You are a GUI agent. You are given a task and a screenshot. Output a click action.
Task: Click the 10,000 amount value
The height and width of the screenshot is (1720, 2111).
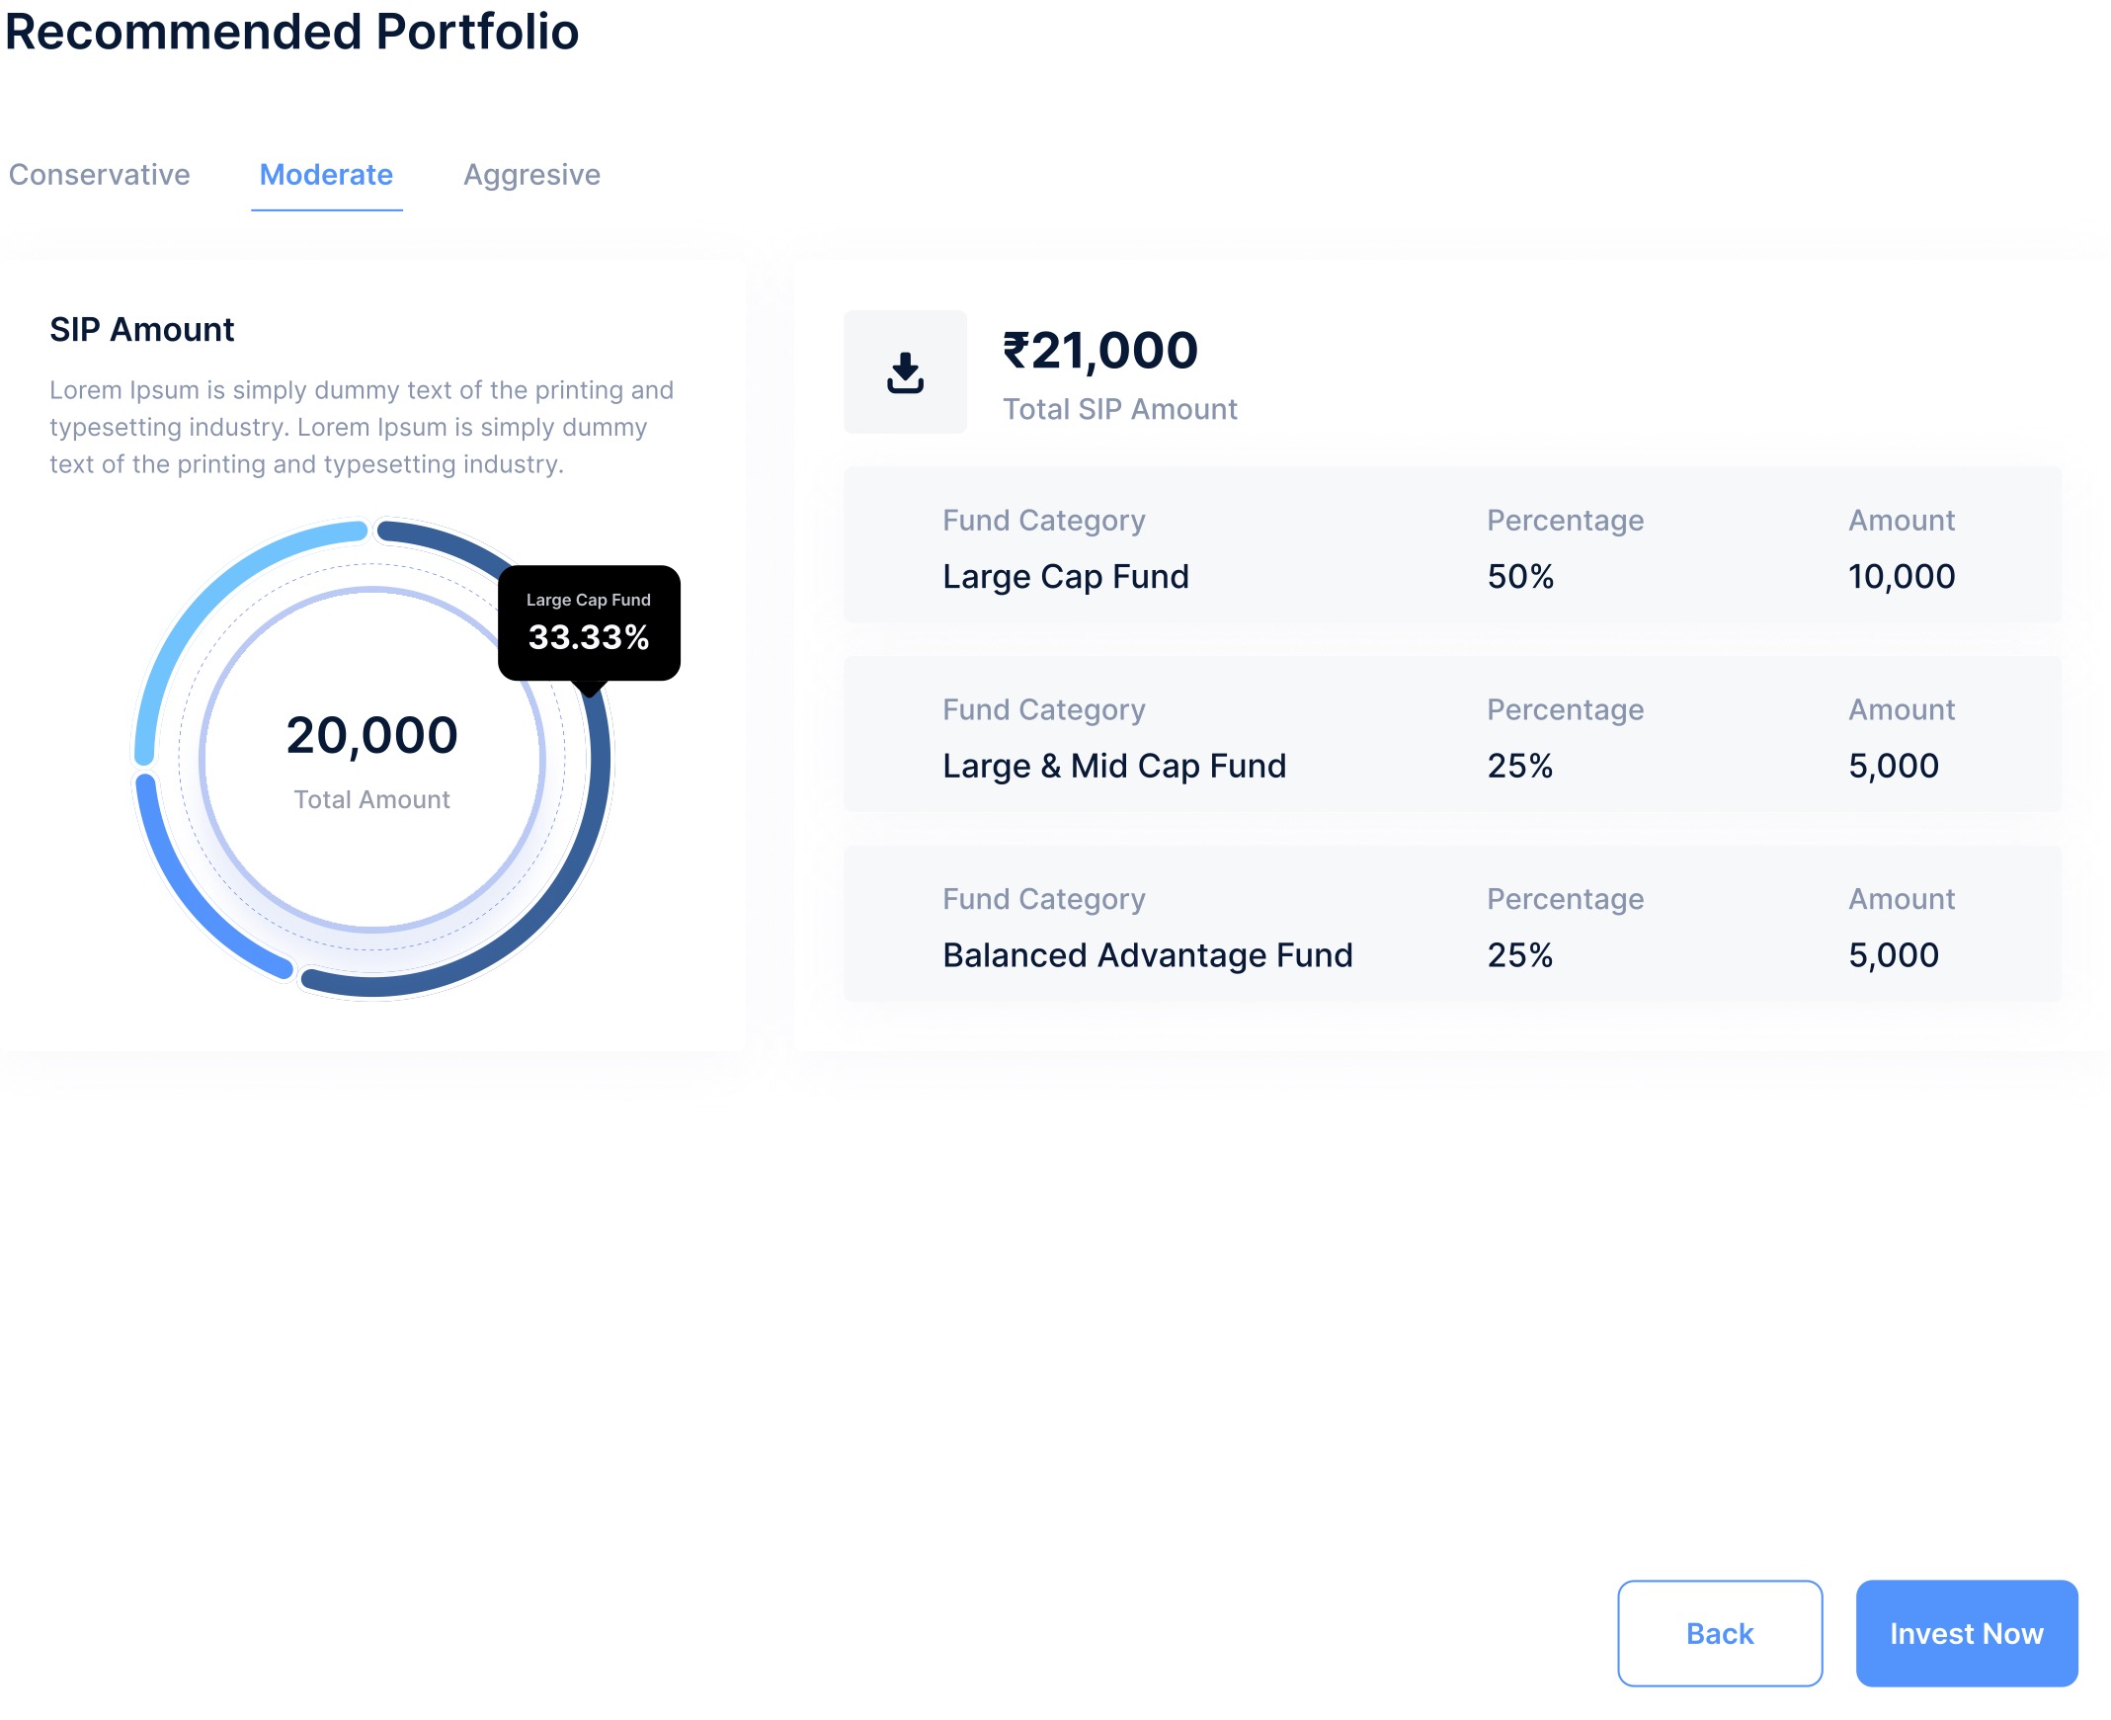point(1900,577)
